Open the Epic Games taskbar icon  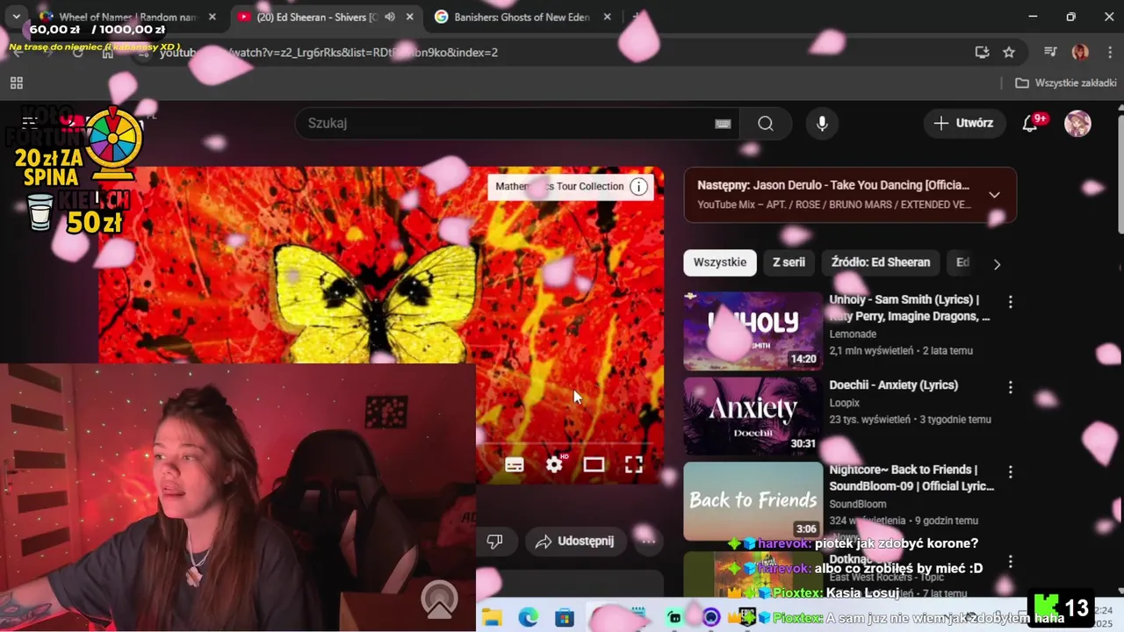747,617
